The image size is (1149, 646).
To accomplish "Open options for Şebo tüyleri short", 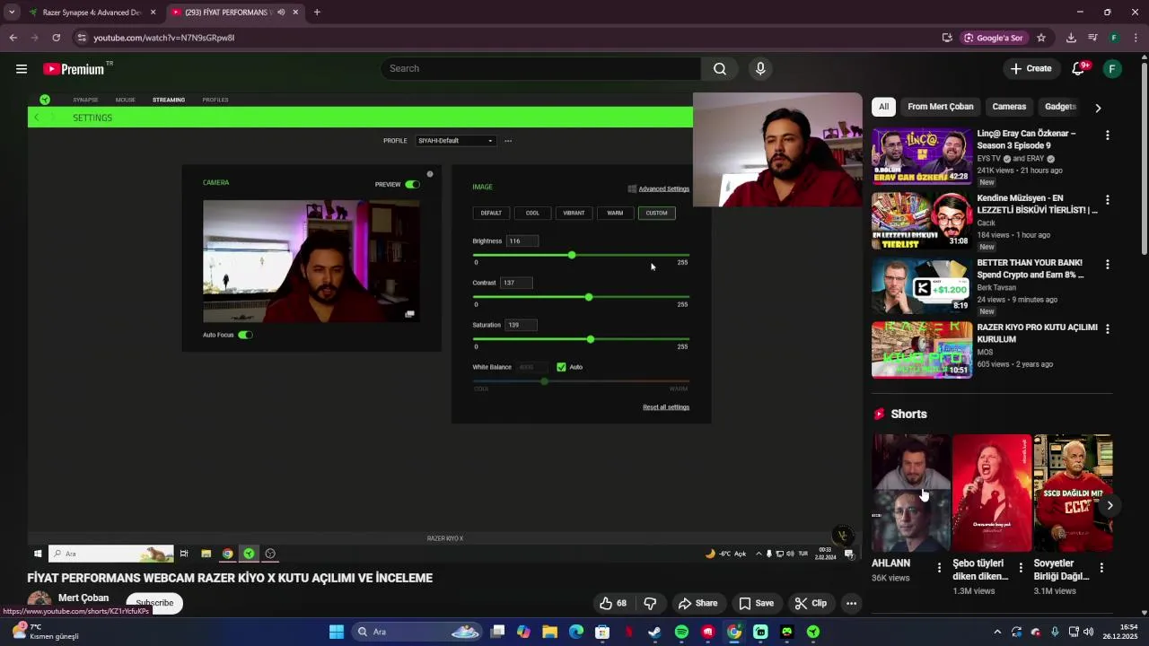I will 1021,568.
